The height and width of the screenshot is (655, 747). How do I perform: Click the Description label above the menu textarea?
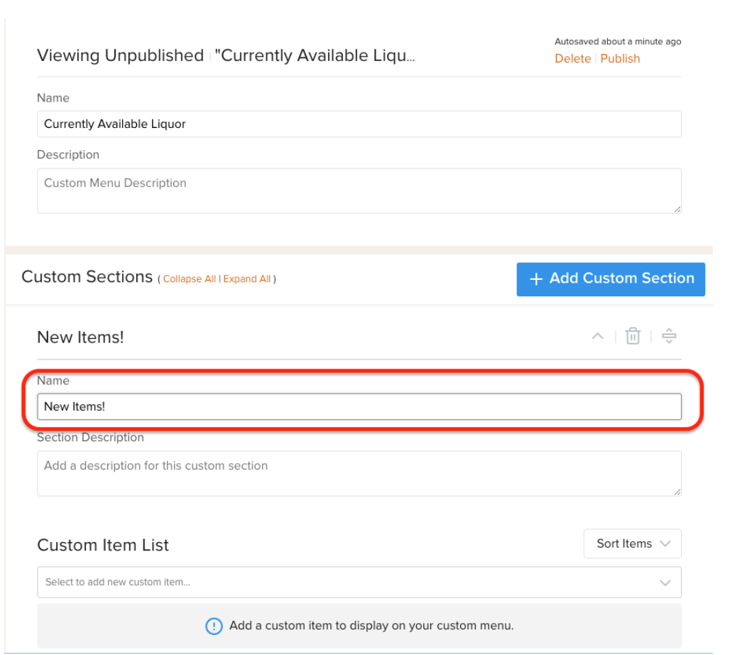point(68,154)
